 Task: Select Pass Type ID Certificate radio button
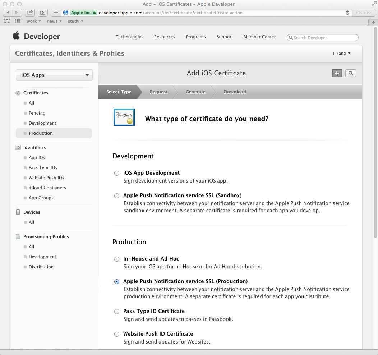[x=117, y=312]
